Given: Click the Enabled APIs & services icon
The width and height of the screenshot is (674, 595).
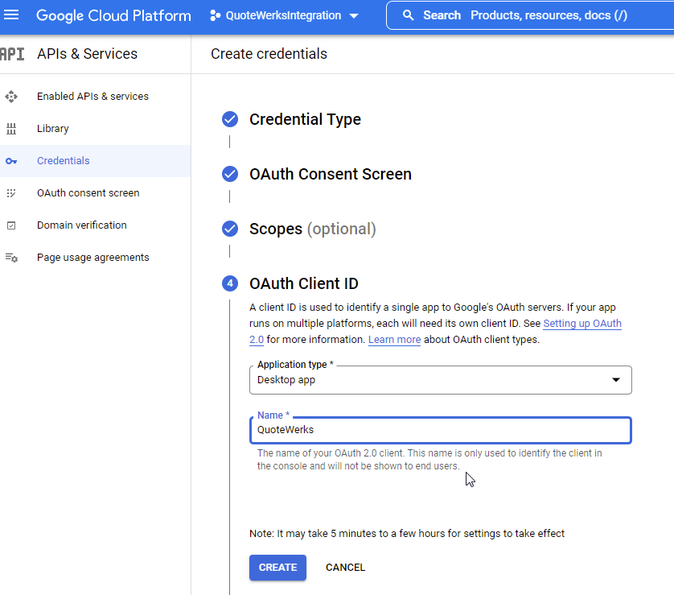Looking at the screenshot, I should (x=11, y=97).
